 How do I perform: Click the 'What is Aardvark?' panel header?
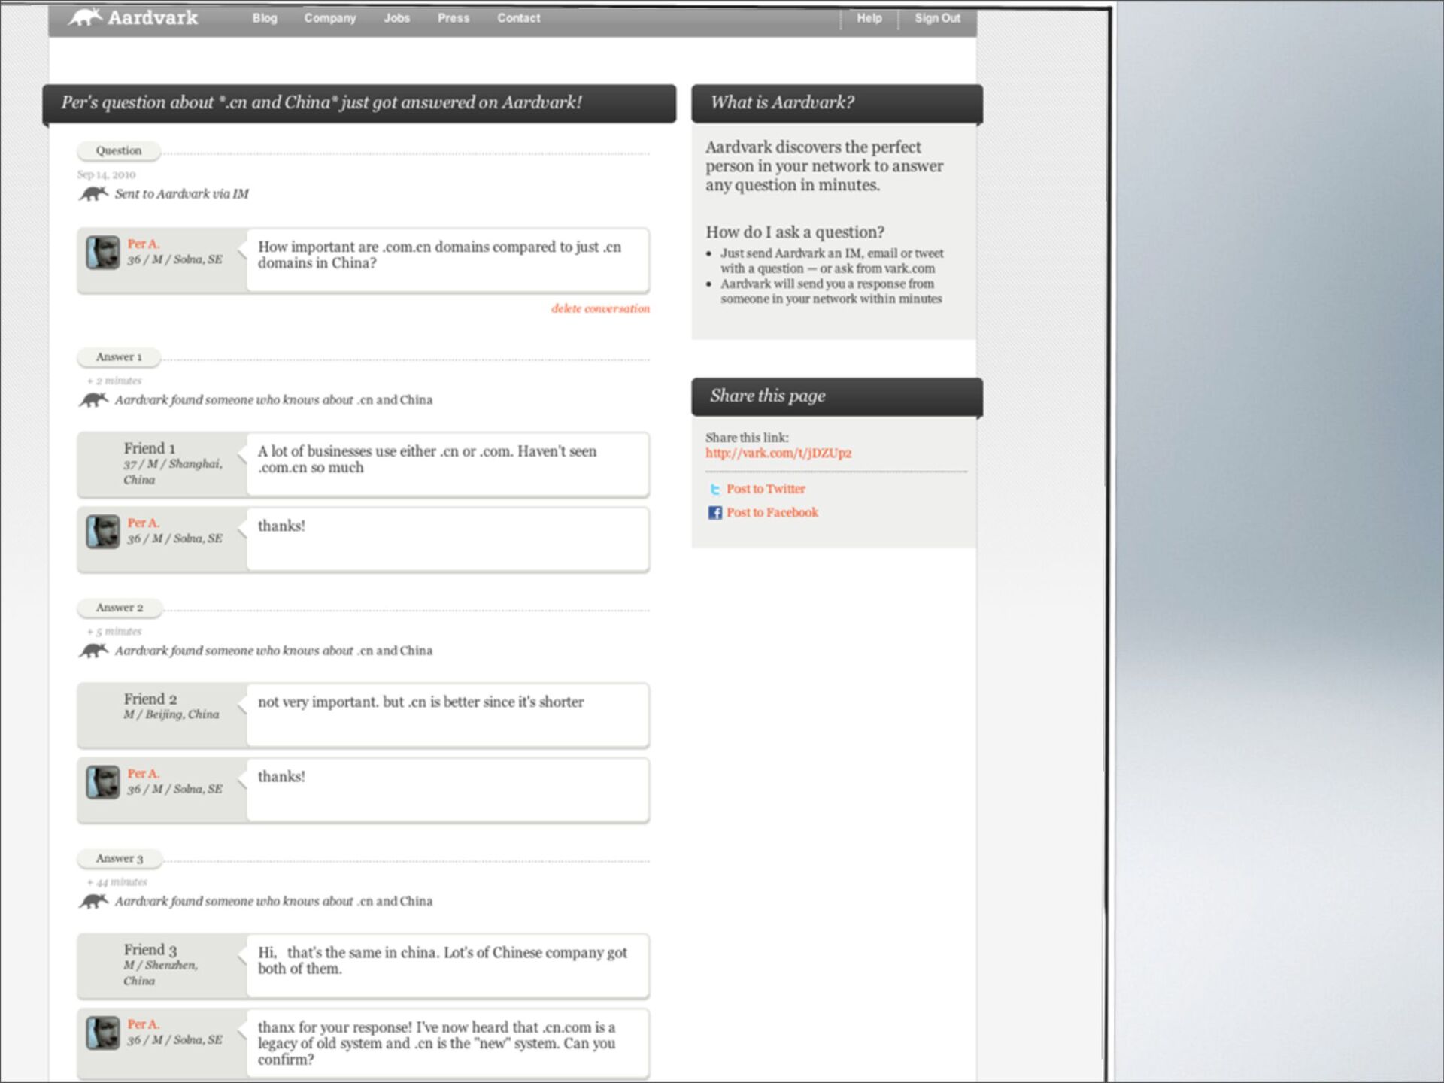coord(837,103)
